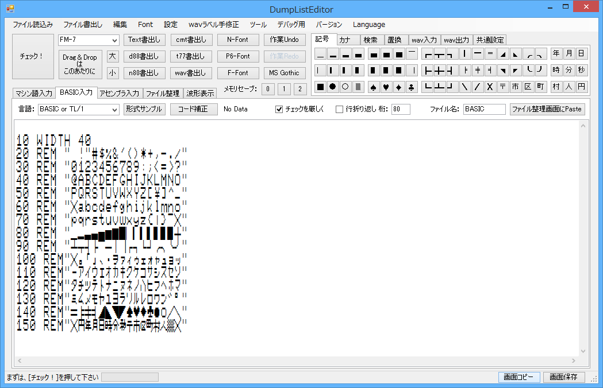Viewport: 603px width, 388px height.
Task: Switch to the カナ tab
Action: 348,40
